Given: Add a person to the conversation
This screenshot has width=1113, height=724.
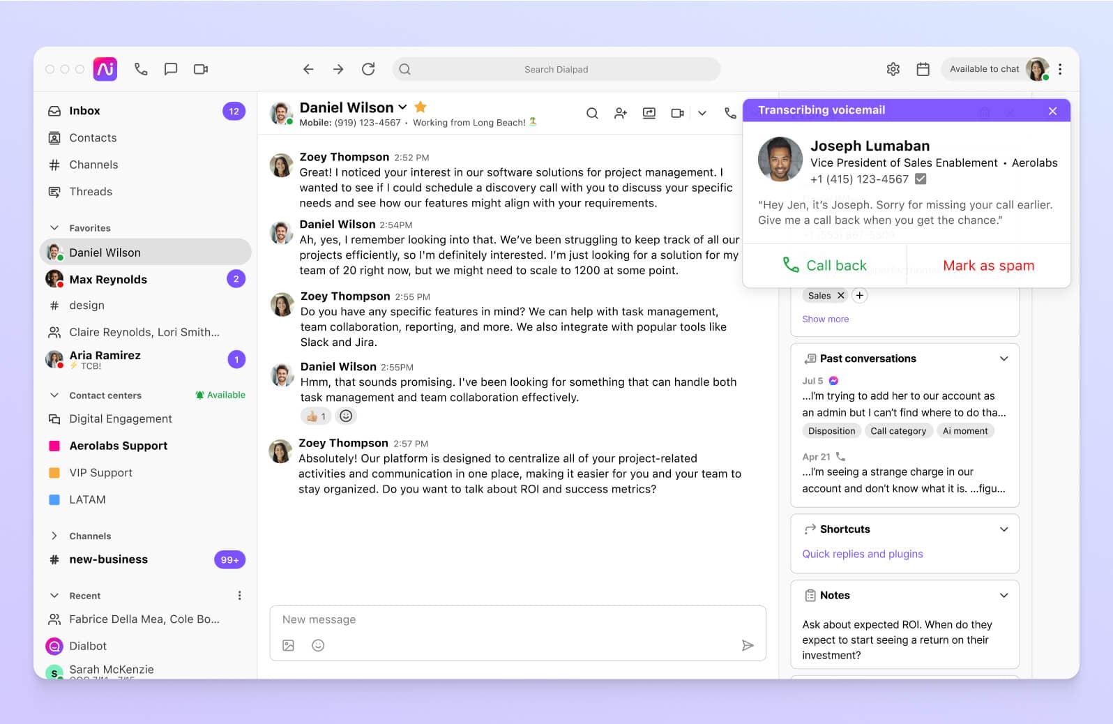Looking at the screenshot, I should point(621,113).
